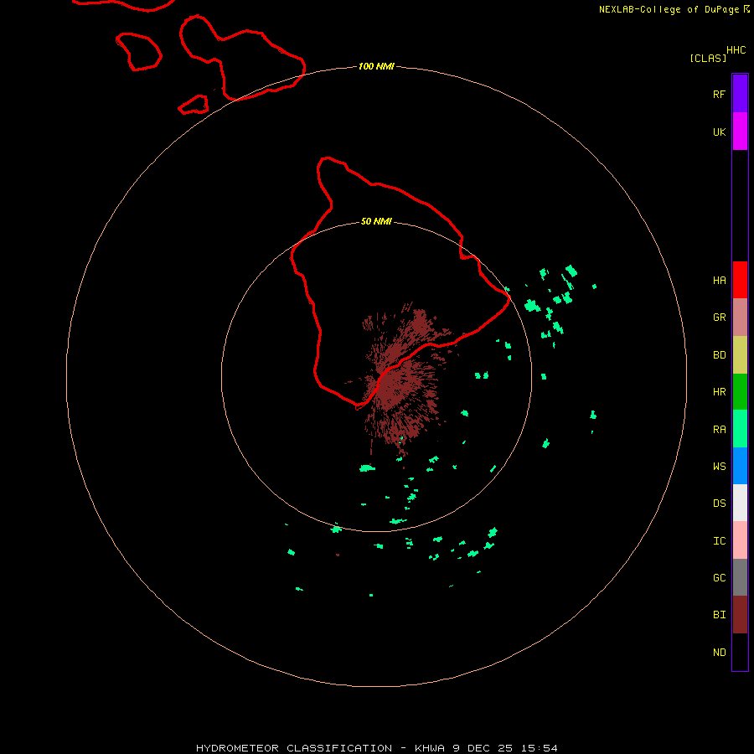The image size is (754, 754).
Task: Click the [CLAS] legend header
Action: 708,58
